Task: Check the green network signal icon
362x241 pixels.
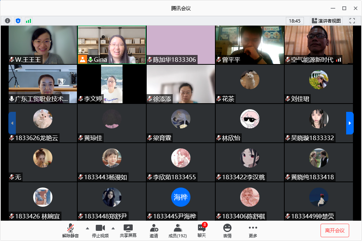Action: (x=28, y=21)
